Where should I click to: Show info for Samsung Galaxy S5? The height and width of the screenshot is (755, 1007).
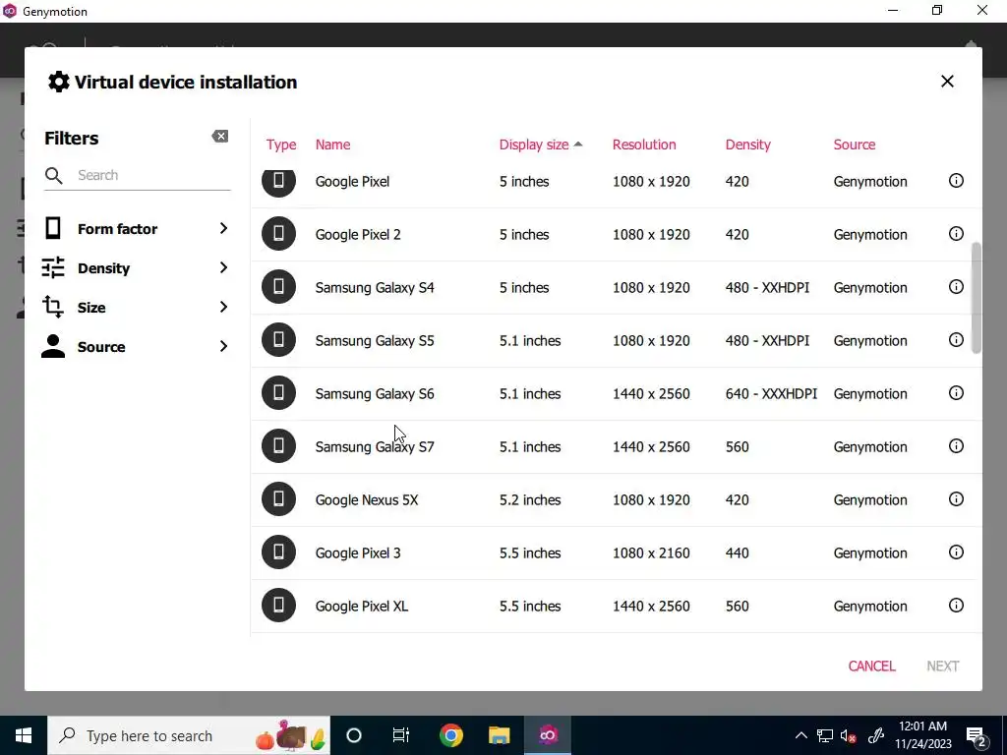[956, 339]
